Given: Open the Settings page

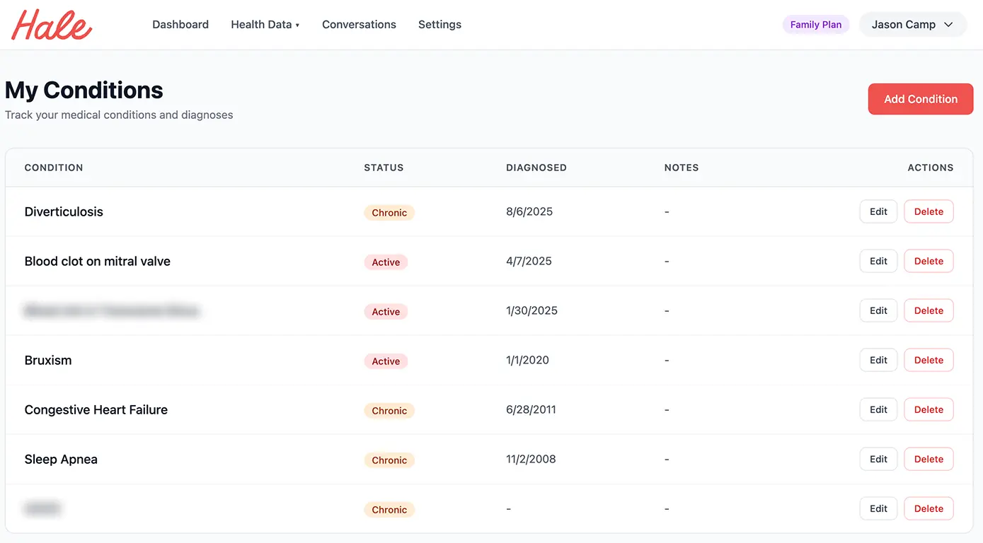Looking at the screenshot, I should (x=439, y=25).
